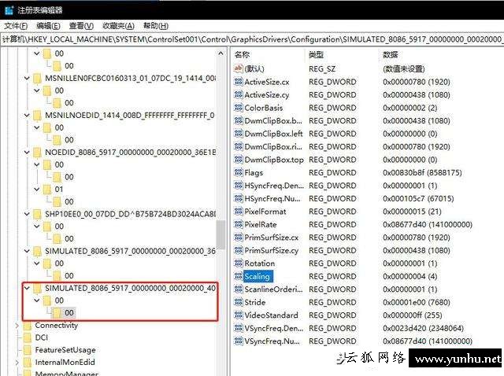The image size is (504, 376).
Task: Collapse the 01 subkey under NOEDID_8086_5917
Action: 37,189
